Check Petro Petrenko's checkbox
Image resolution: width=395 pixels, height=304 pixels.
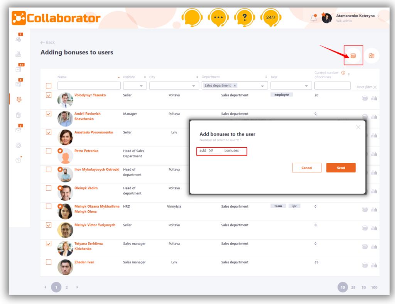[x=49, y=150]
